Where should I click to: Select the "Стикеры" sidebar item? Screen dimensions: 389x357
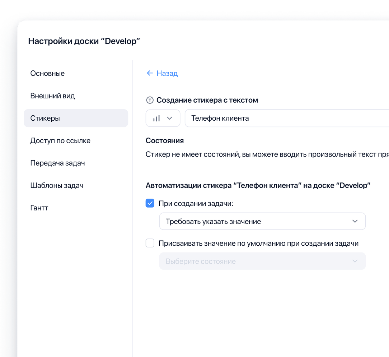click(x=45, y=118)
